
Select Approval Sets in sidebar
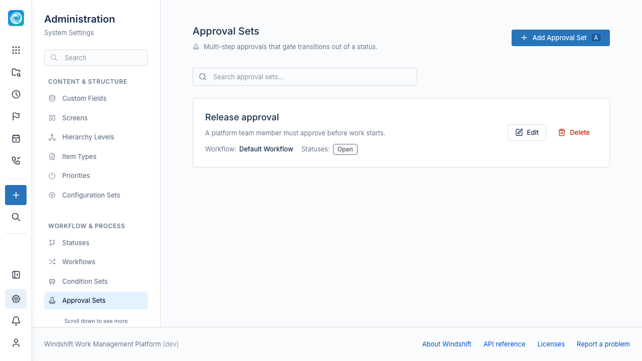click(96, 300)
